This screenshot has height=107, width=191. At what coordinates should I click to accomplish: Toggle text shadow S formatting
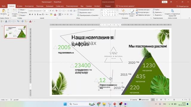point(38,15)
